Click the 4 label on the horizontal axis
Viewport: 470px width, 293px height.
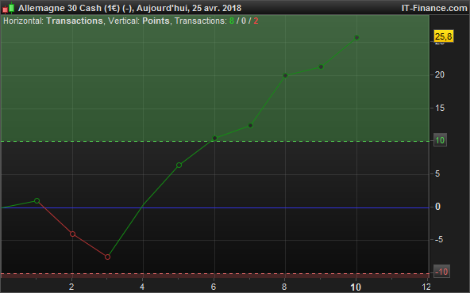(142, 287)
